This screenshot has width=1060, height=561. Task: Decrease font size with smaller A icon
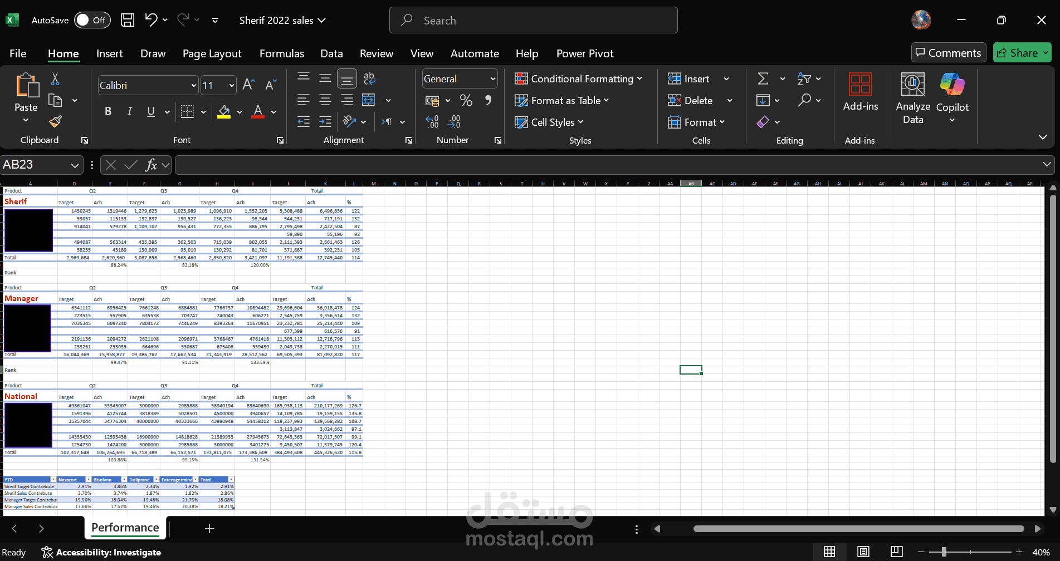coord(271,85)
